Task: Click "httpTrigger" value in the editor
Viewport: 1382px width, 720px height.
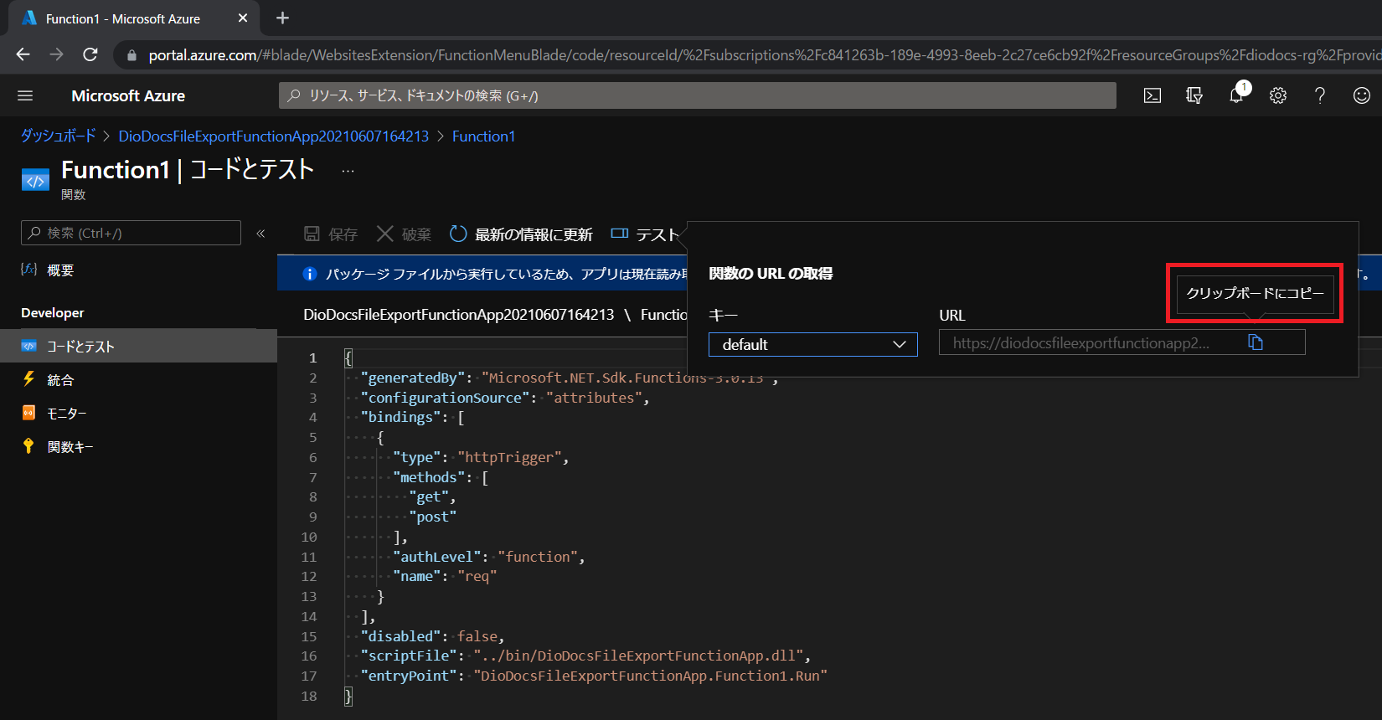Action: (510, 457)
